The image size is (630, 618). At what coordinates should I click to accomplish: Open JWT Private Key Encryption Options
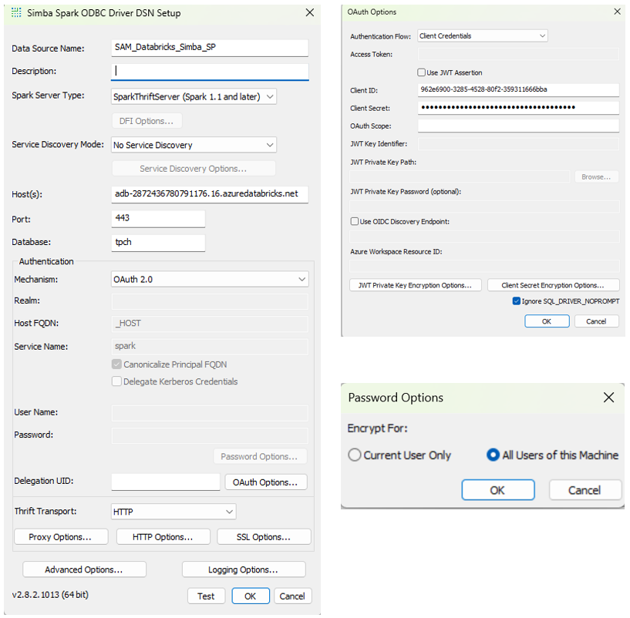tap(416, 285)
